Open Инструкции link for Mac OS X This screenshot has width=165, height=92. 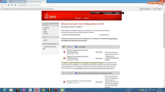(99, 82)
